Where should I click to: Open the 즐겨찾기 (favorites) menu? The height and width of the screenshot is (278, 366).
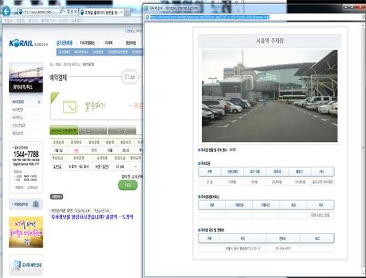click(x=48, y=21)
